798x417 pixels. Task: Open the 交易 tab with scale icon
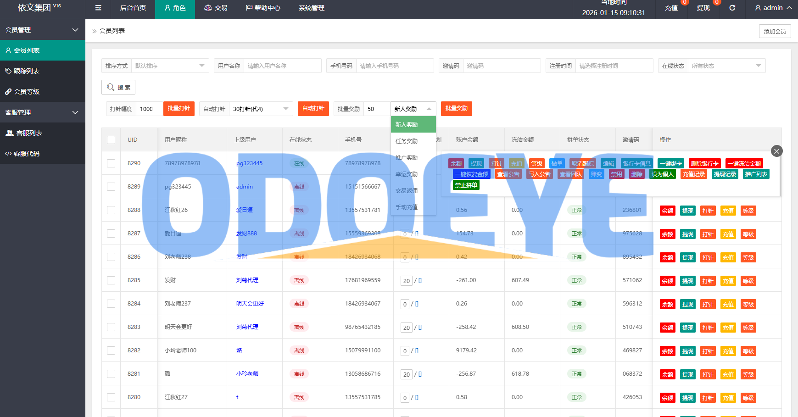tap(216, 8)
